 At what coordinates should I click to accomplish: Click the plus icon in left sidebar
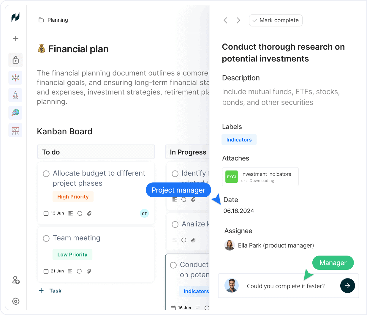click(x=16, y=38)
